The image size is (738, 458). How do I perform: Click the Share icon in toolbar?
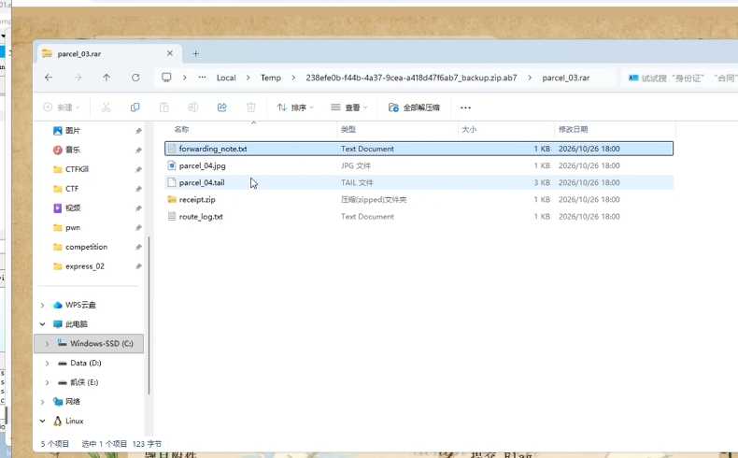click(222, 107)
